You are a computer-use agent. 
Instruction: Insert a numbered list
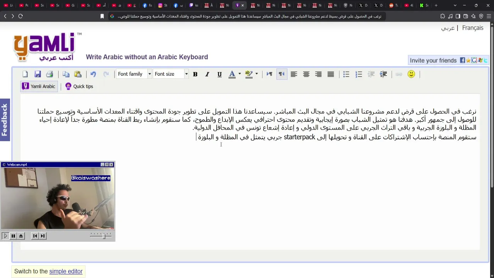click(359, 74)
